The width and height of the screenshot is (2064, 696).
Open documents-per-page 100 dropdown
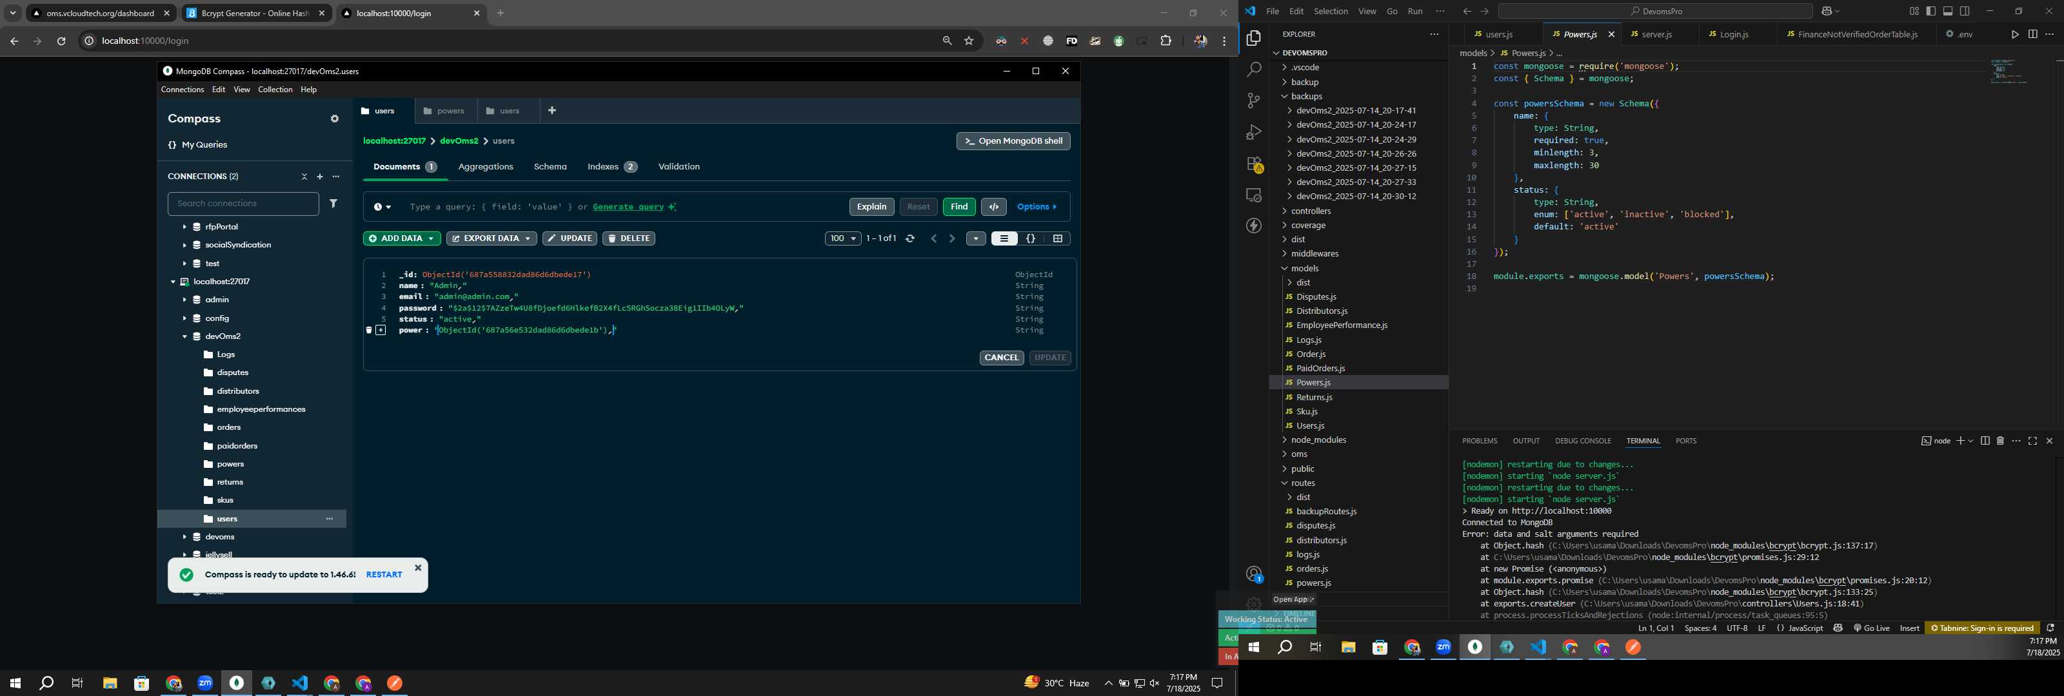point(843,238)
